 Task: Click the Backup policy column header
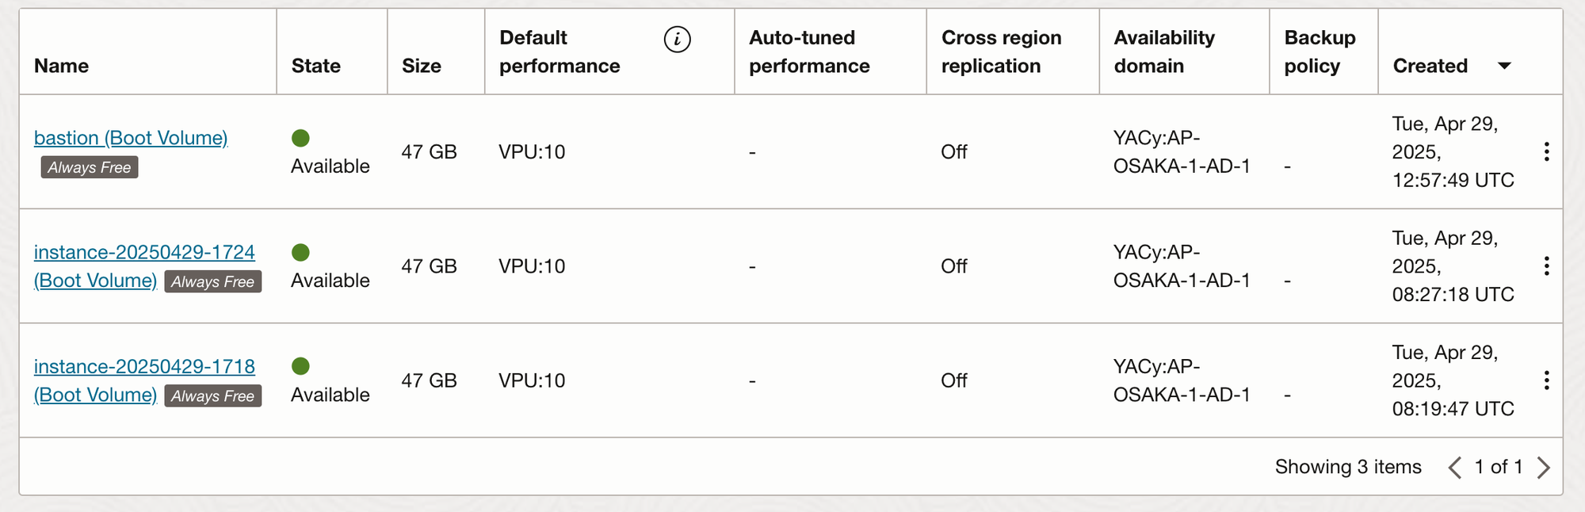(1320, 52)
